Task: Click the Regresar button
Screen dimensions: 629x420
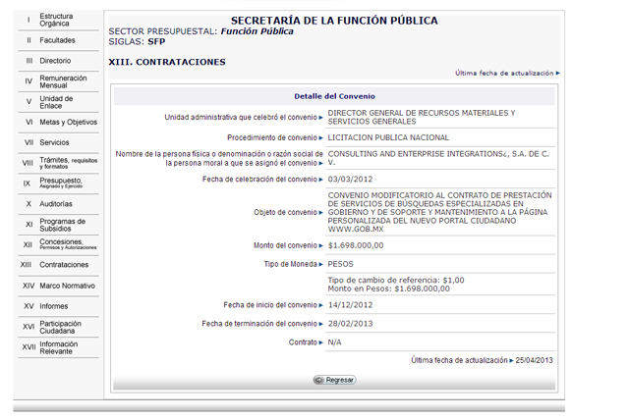Action: click(x=334, y=380)
